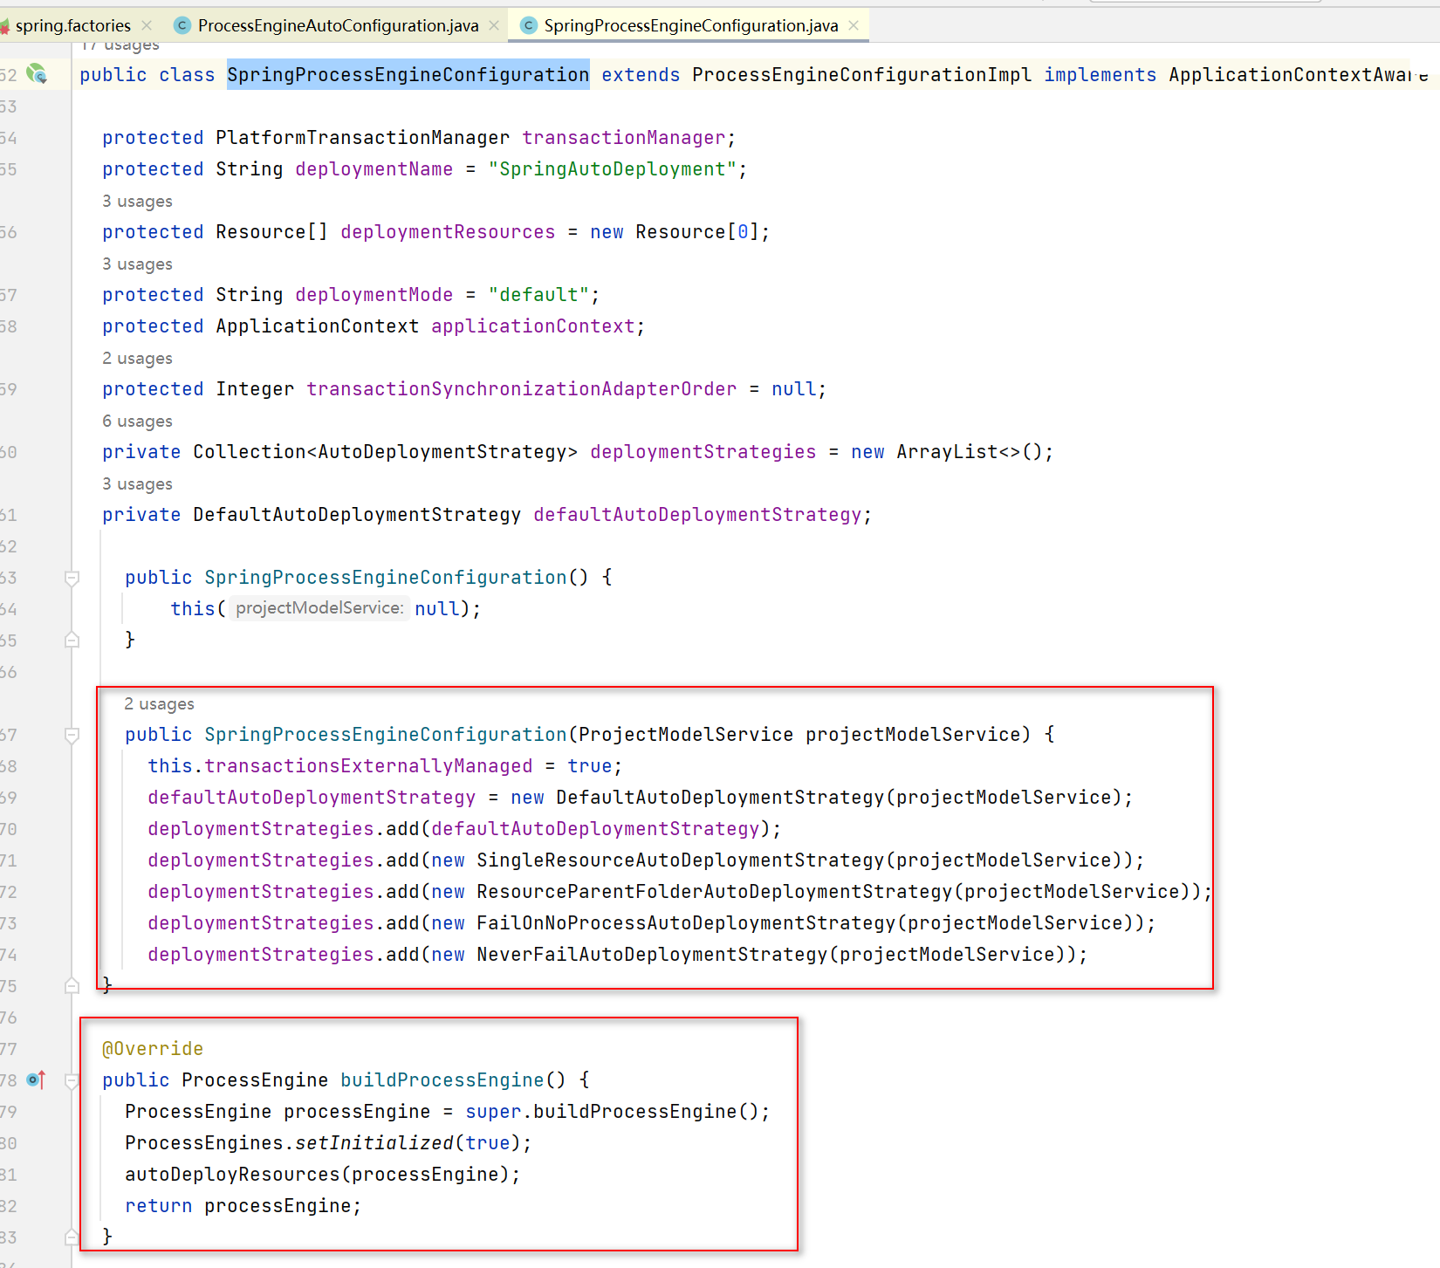Show the 3 usages of deploymentResources

click(x=137, y=202)
